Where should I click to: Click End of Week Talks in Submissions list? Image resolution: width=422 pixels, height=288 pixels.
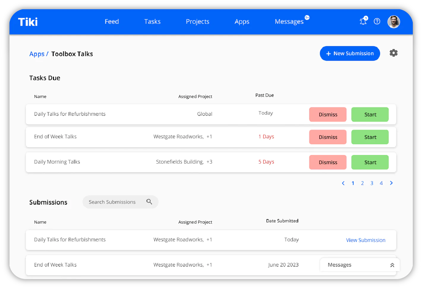55,265
